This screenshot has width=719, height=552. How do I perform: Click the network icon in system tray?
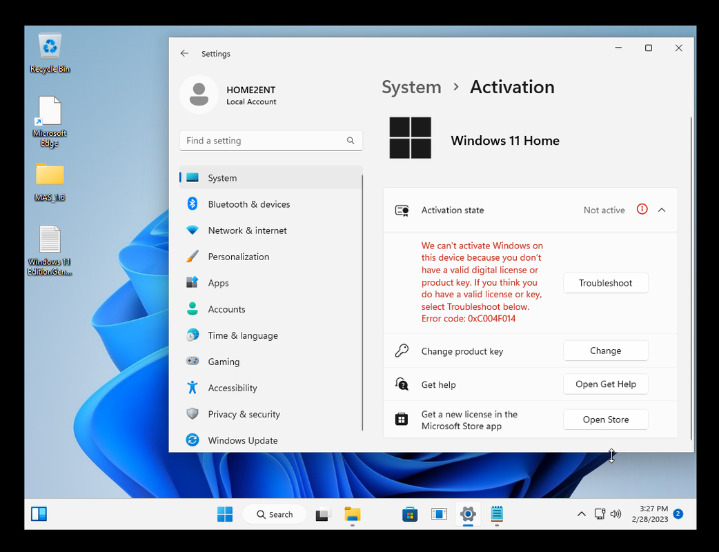(600, 514)
